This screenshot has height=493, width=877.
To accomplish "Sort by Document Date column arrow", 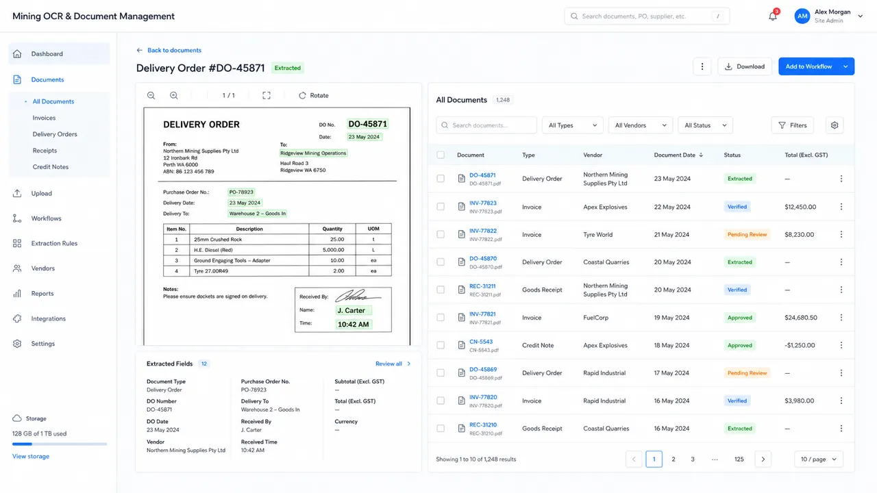I will click(x=701, y=155).
